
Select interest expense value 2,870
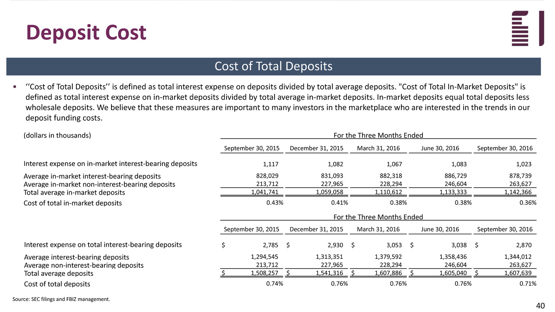pos(524,245)
